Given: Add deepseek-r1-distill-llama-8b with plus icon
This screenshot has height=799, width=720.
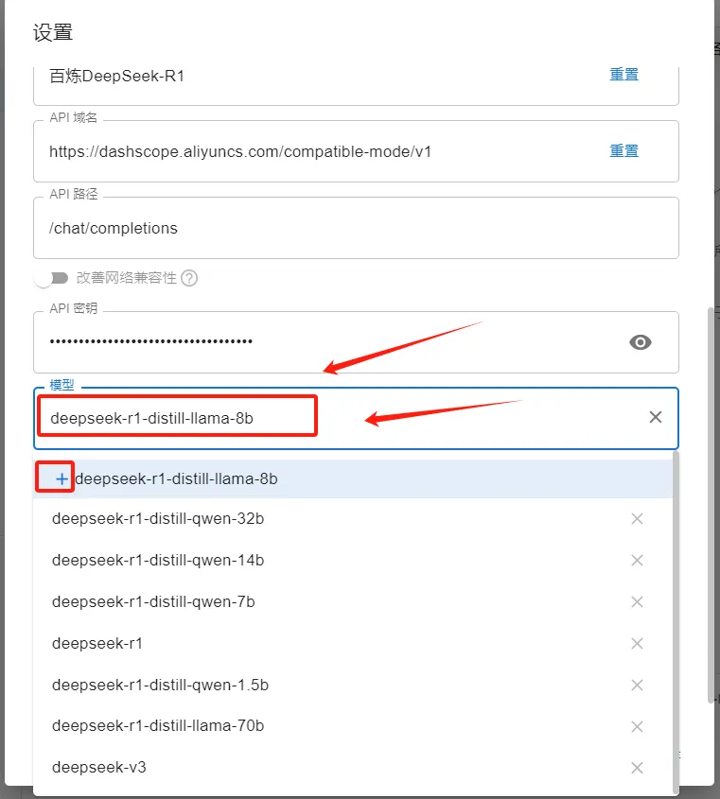Looking at the screenshot, I should tap(61, 479).
